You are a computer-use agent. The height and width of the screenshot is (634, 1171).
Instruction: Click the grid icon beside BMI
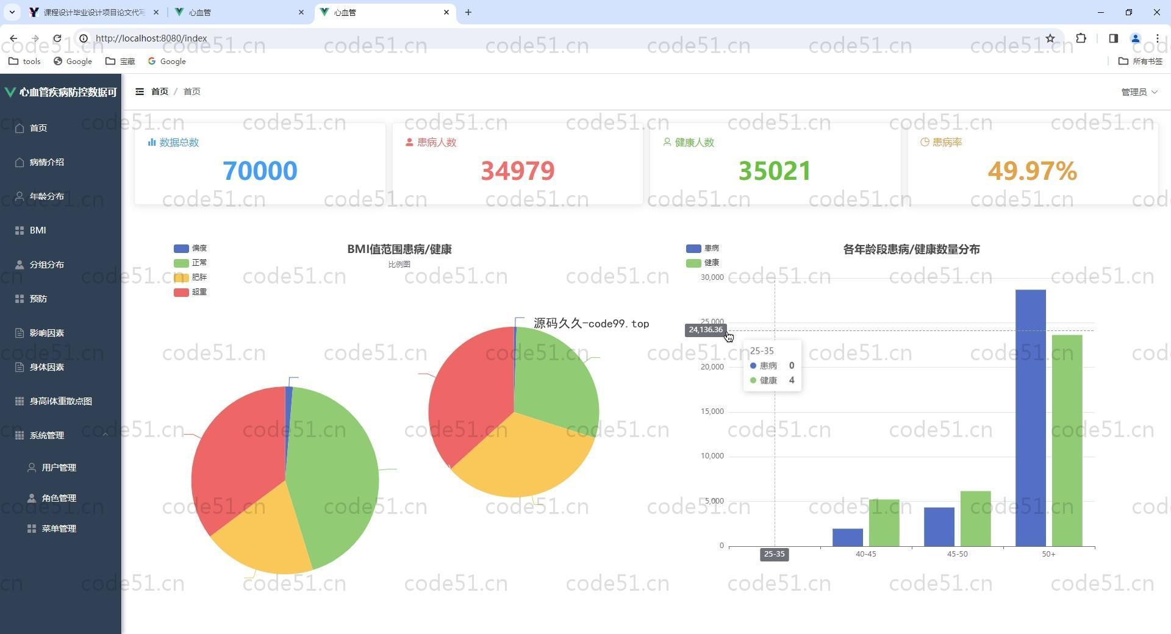20,230
